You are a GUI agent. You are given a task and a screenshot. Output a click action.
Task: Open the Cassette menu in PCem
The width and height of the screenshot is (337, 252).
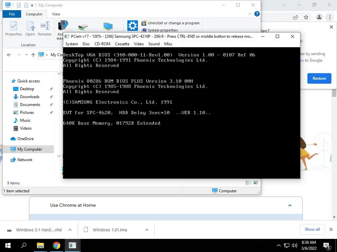point(122,44)
